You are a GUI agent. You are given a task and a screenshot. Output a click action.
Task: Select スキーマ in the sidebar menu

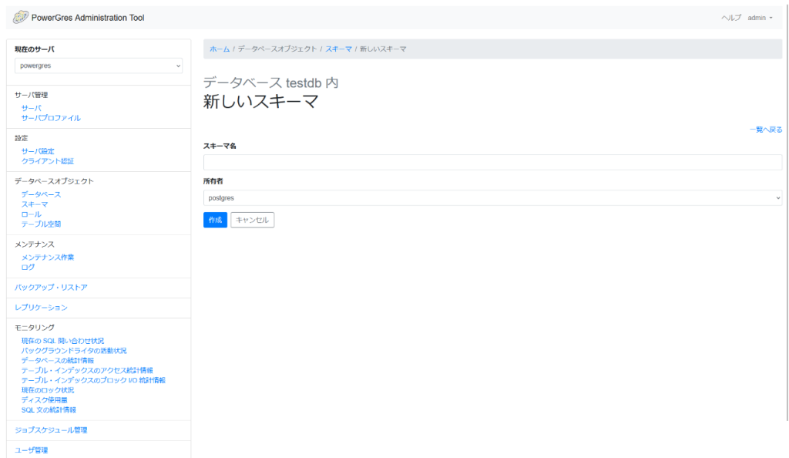35,204
